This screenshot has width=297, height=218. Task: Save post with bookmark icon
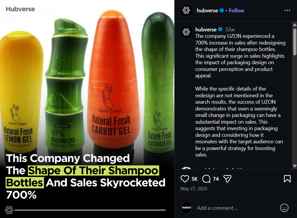(x=287, y=179)
